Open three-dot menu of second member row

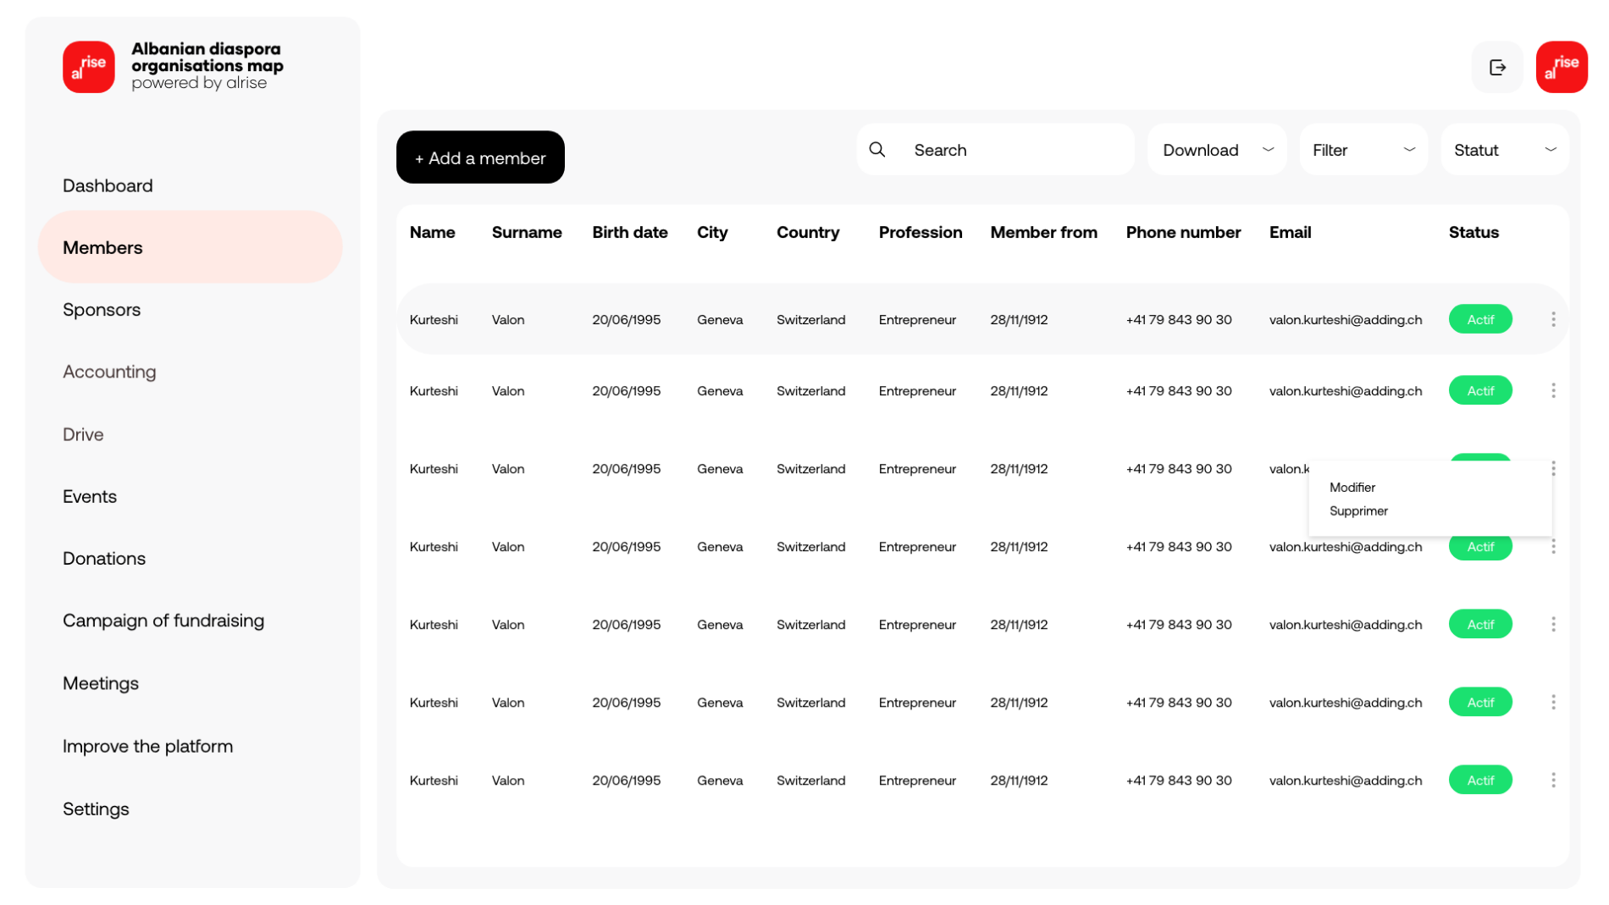[1552, 390]
